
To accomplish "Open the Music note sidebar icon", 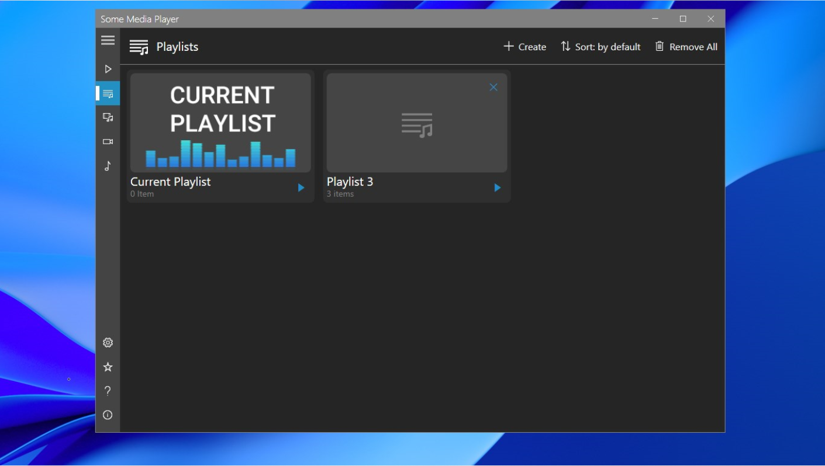I will 108,166.
